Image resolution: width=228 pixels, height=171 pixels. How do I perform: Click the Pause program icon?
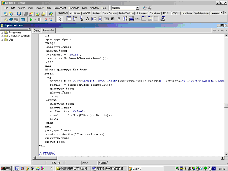point(39,19)
